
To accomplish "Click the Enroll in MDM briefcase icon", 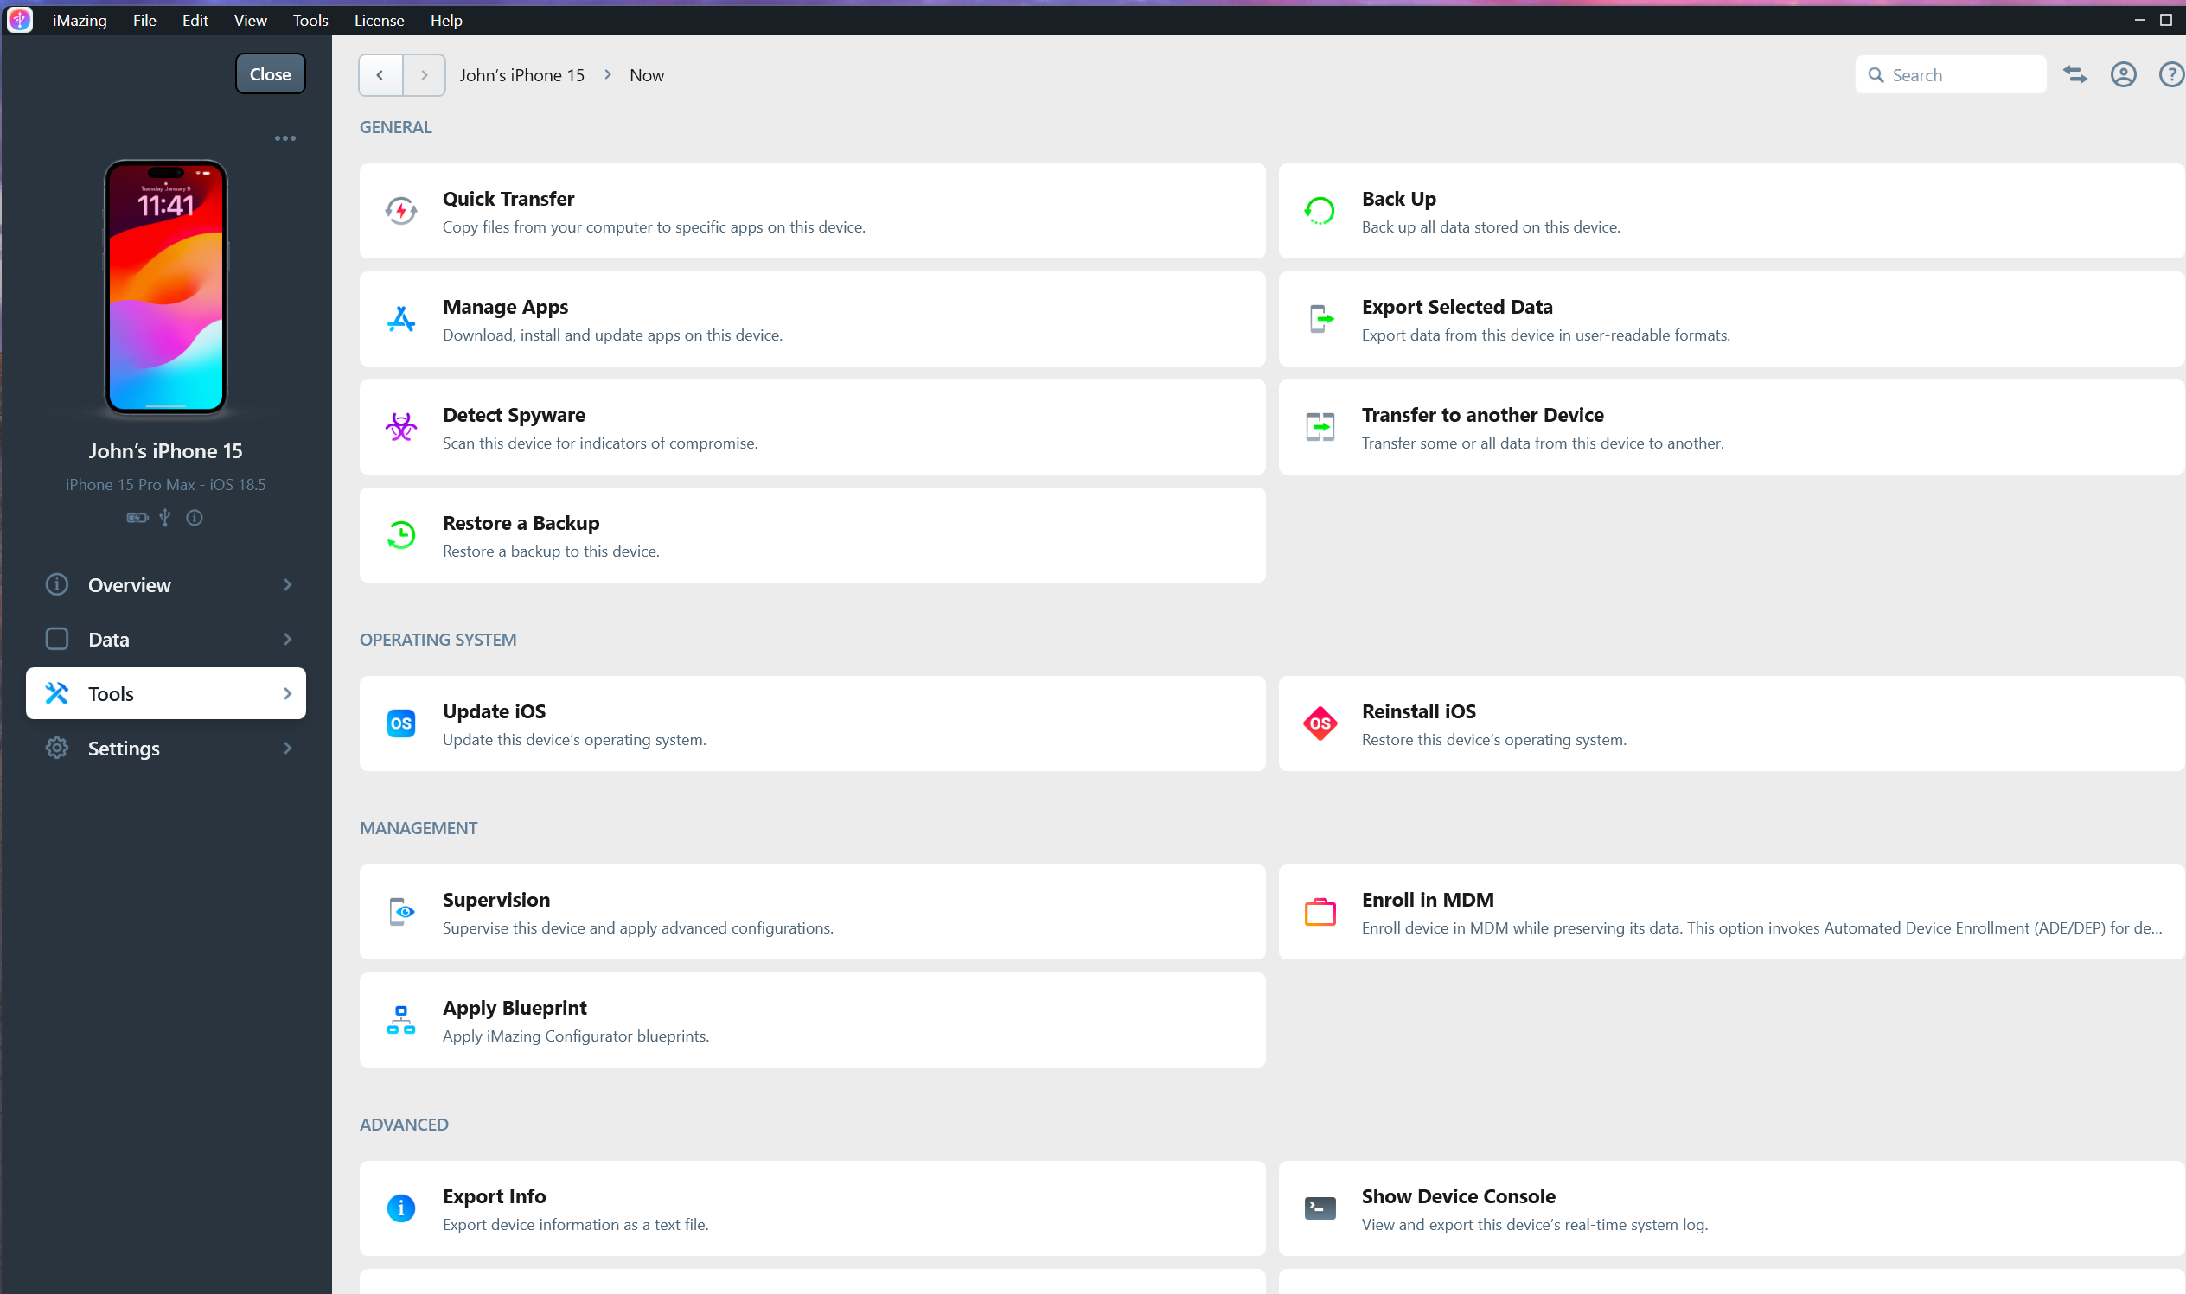I will [1320, 912].
